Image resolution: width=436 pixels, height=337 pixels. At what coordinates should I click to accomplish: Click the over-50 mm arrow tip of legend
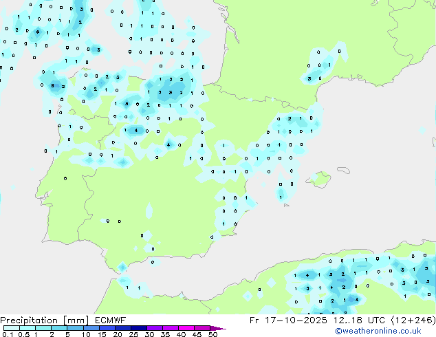click(x=218, y=328)
